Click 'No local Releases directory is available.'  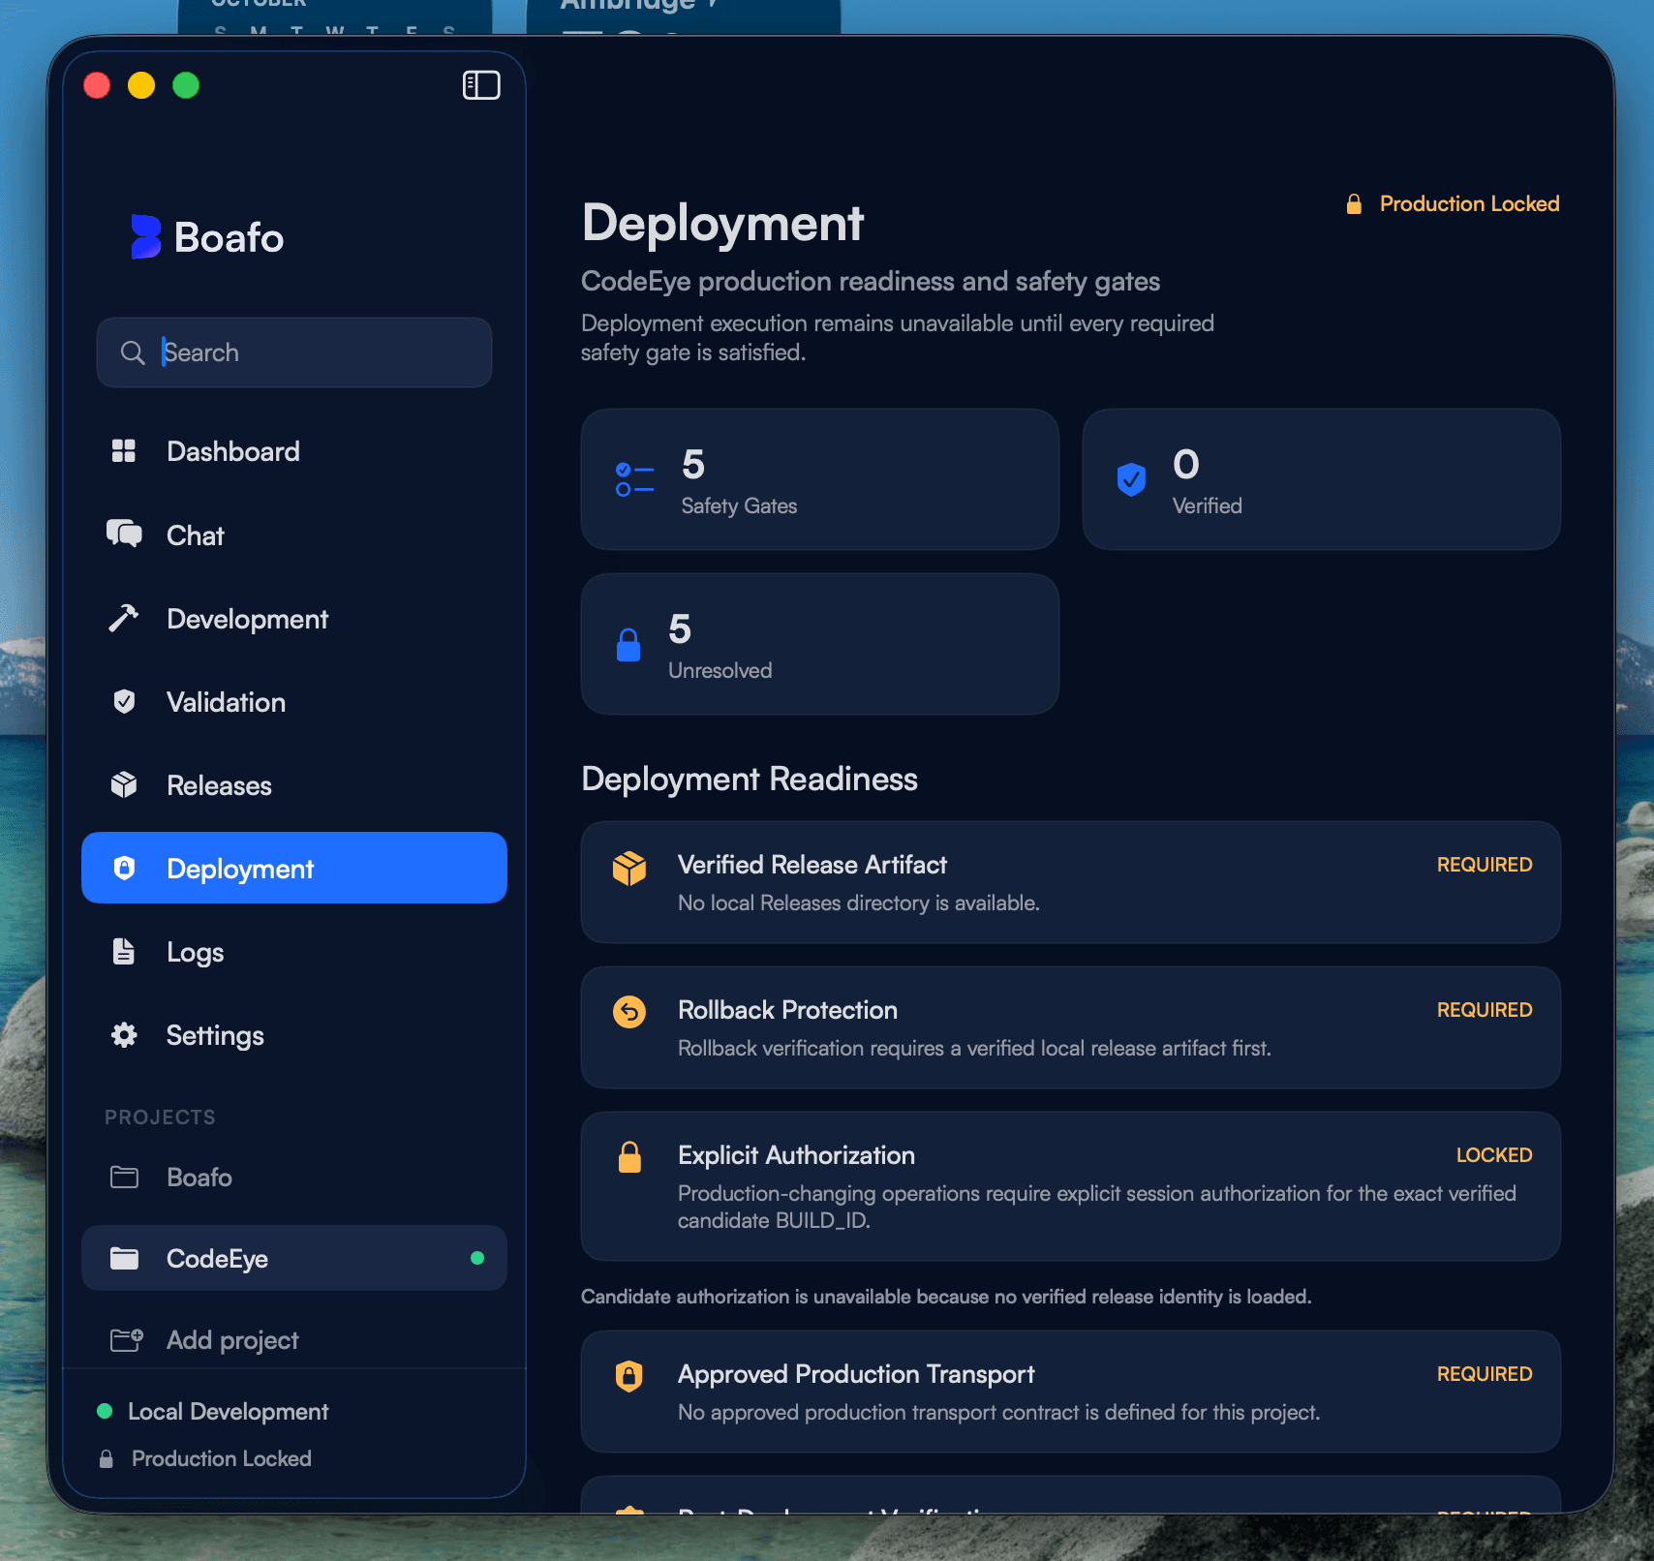(859, 903)
